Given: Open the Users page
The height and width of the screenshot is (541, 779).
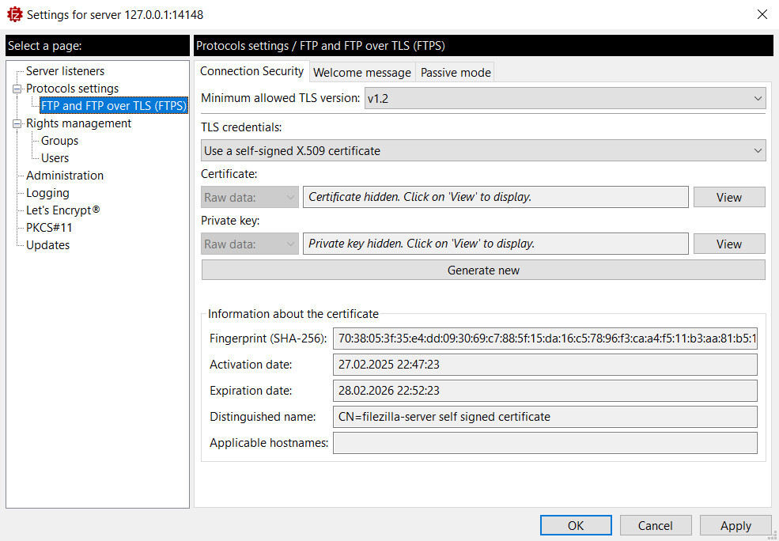Looking at the screenshot, I should pyautogui.click(x=55, y=158).
